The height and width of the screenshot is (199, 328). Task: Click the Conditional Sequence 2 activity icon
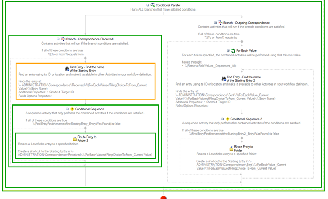click(x=228, y=119)
